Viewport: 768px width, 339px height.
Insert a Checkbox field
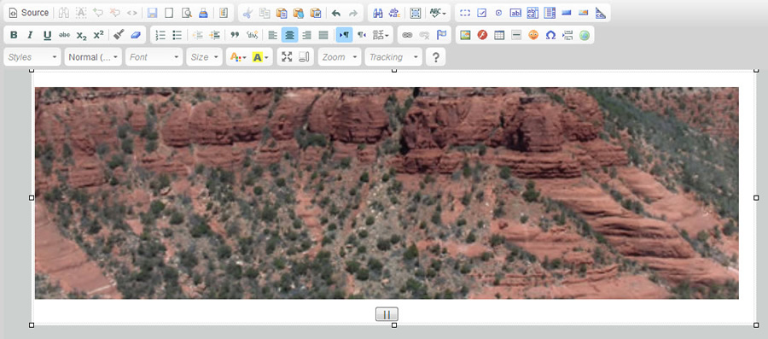(x=481, y=13)
